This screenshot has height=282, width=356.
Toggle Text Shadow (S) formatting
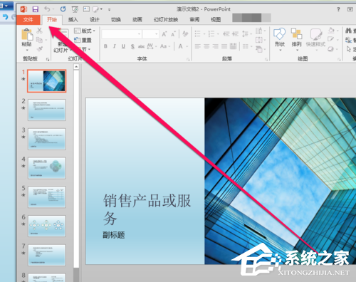(132, 46)
